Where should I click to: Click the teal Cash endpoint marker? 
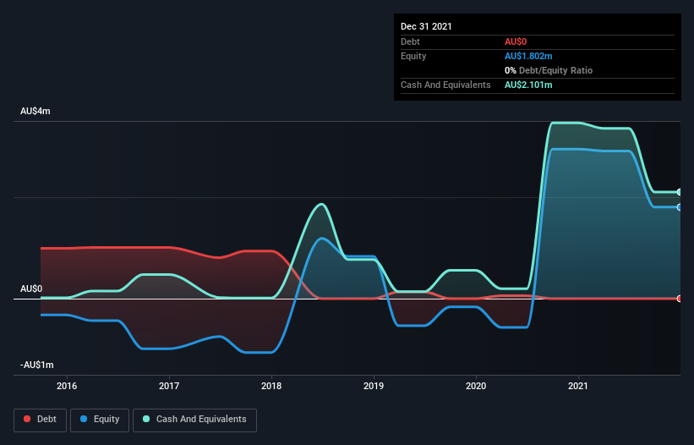(x=680, y=192)
